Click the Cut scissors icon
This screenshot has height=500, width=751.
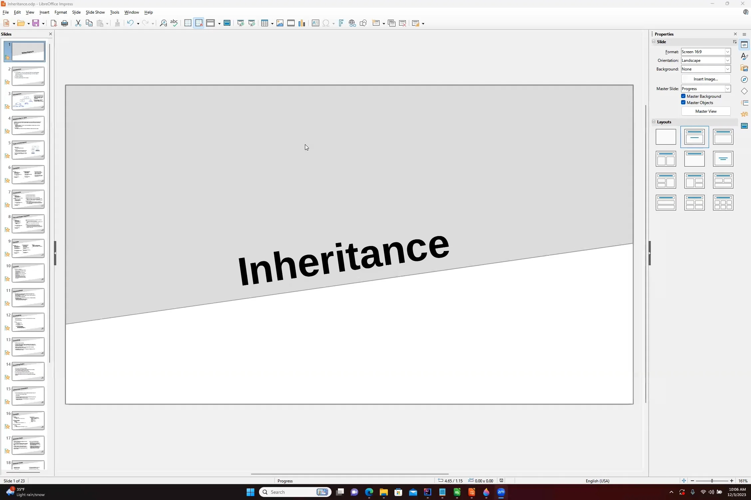[78, 23]
